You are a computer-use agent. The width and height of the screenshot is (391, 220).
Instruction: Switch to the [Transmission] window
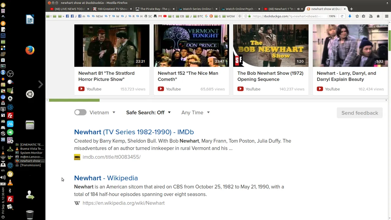click(30, 165)
